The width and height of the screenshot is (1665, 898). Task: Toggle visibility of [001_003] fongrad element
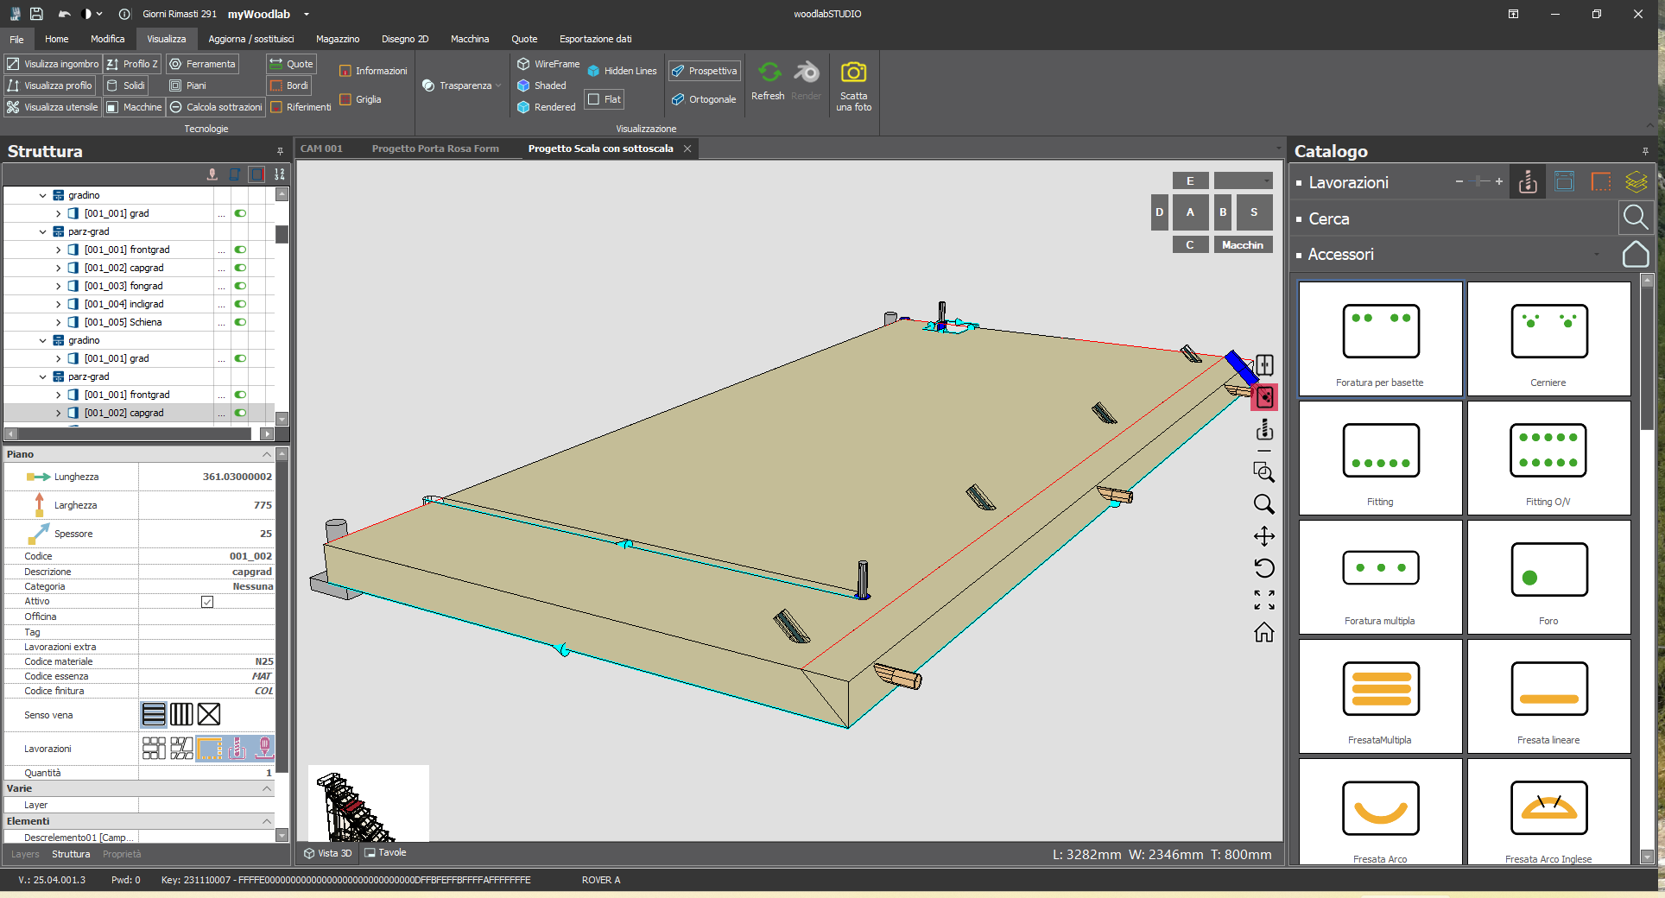coord(240,286)
